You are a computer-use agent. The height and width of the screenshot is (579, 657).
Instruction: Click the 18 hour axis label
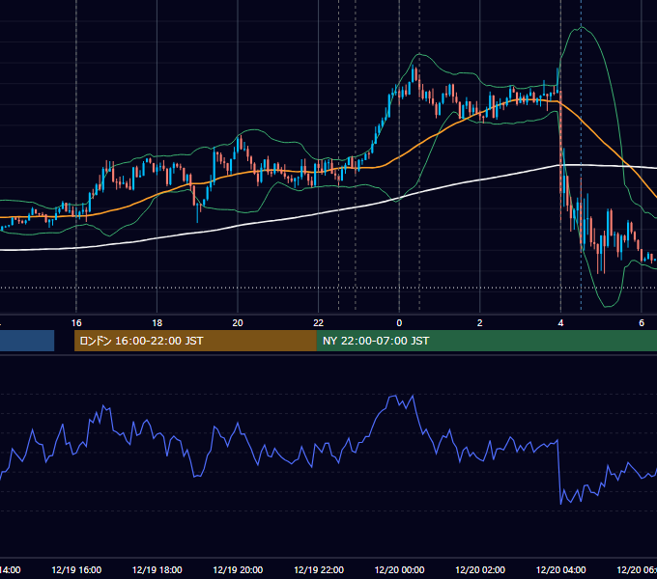pos(157,323)
